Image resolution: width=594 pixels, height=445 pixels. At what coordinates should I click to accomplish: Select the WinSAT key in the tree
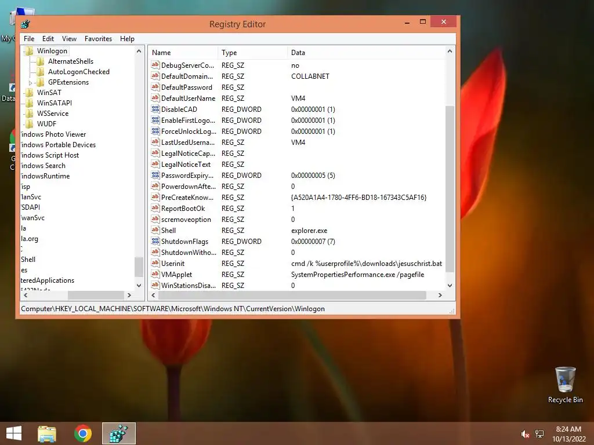tap(49, 93)
